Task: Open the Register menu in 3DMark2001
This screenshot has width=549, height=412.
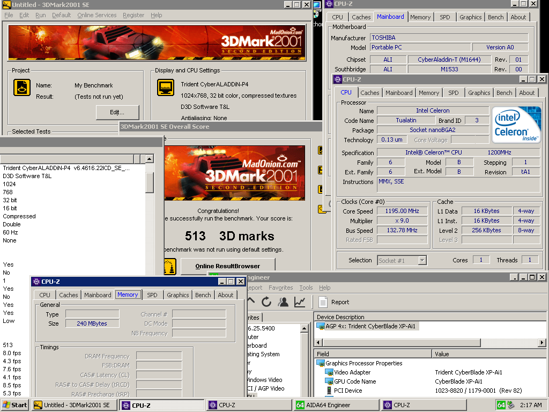Action: coord(133,15)
